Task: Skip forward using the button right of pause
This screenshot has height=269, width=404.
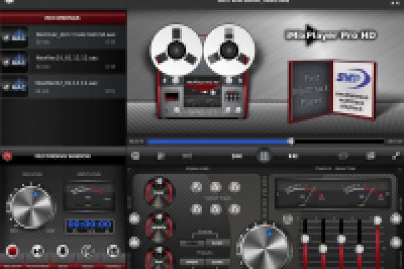Action: 293,156
